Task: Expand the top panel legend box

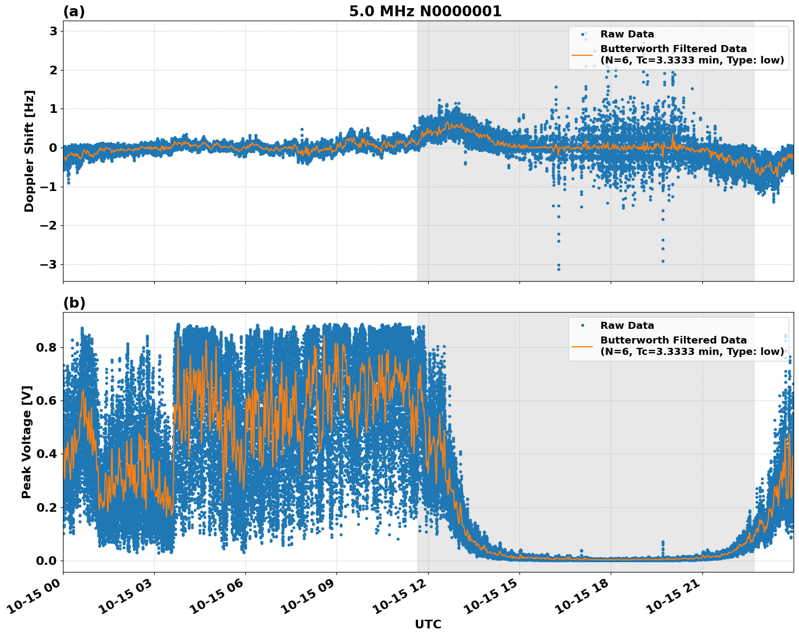Action: point(678,46)
